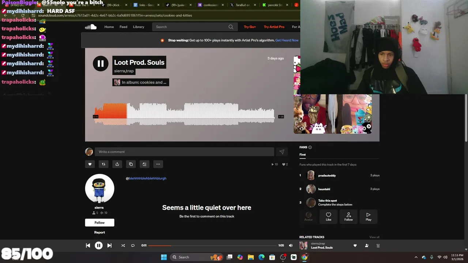The width and height of the screenshot is (468, 263).
Task: Open Chrome from the taskbar
Action: [304, 257]
